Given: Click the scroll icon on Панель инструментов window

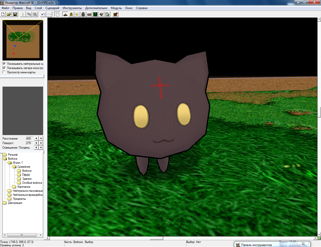Looking at the screenshot, I should (x=238, y=245).
